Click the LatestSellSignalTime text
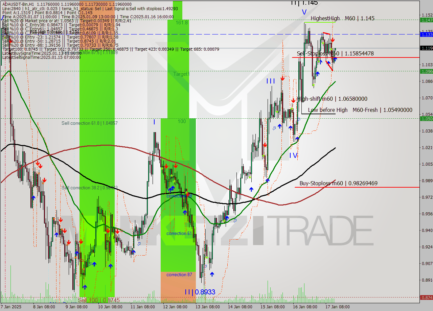Image resolution: width=433 pixels, height=311 pixels. coord(41,57)
